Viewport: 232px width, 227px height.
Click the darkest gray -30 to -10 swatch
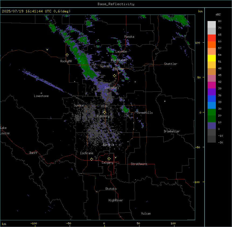(212, 139)
